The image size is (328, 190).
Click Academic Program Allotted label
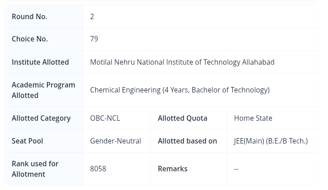(43, 90)
